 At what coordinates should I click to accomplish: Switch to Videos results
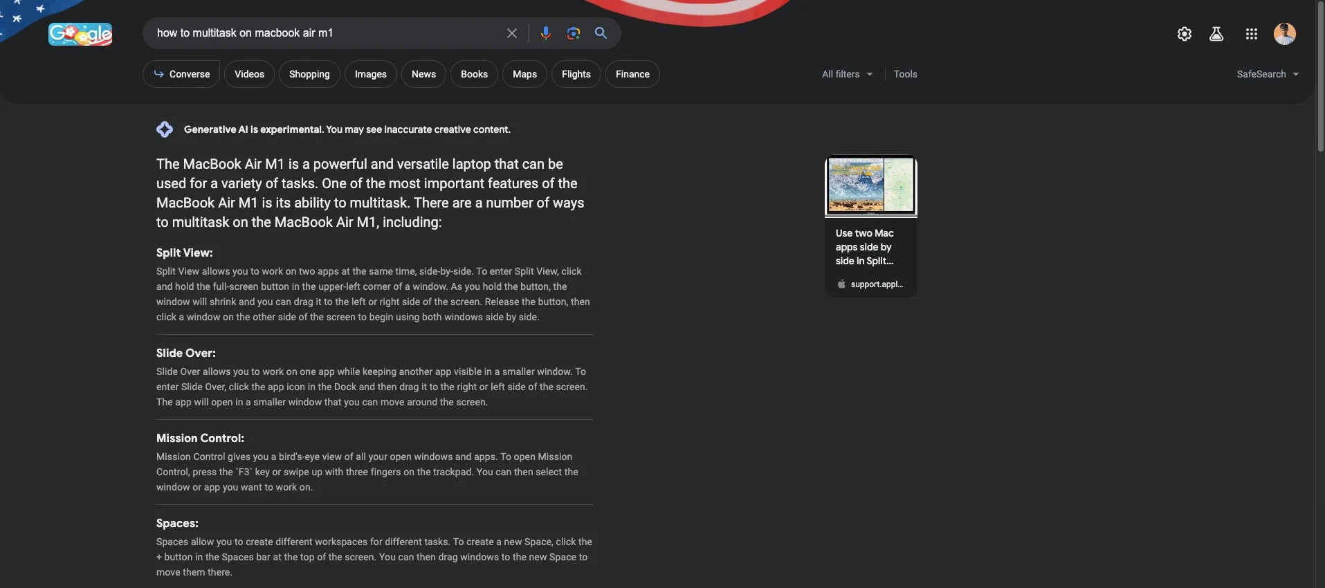click(x=249, y=74)
